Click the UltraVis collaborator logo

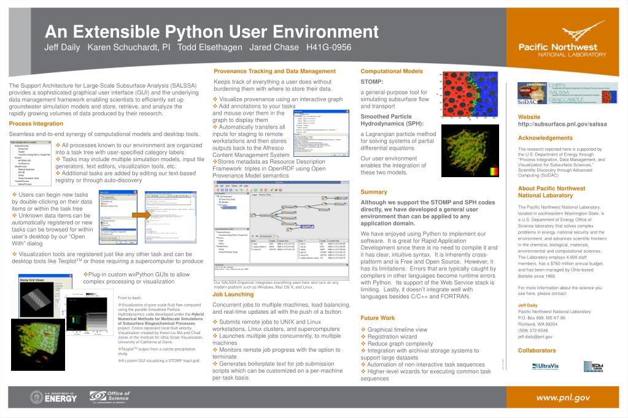coord(545,366)
